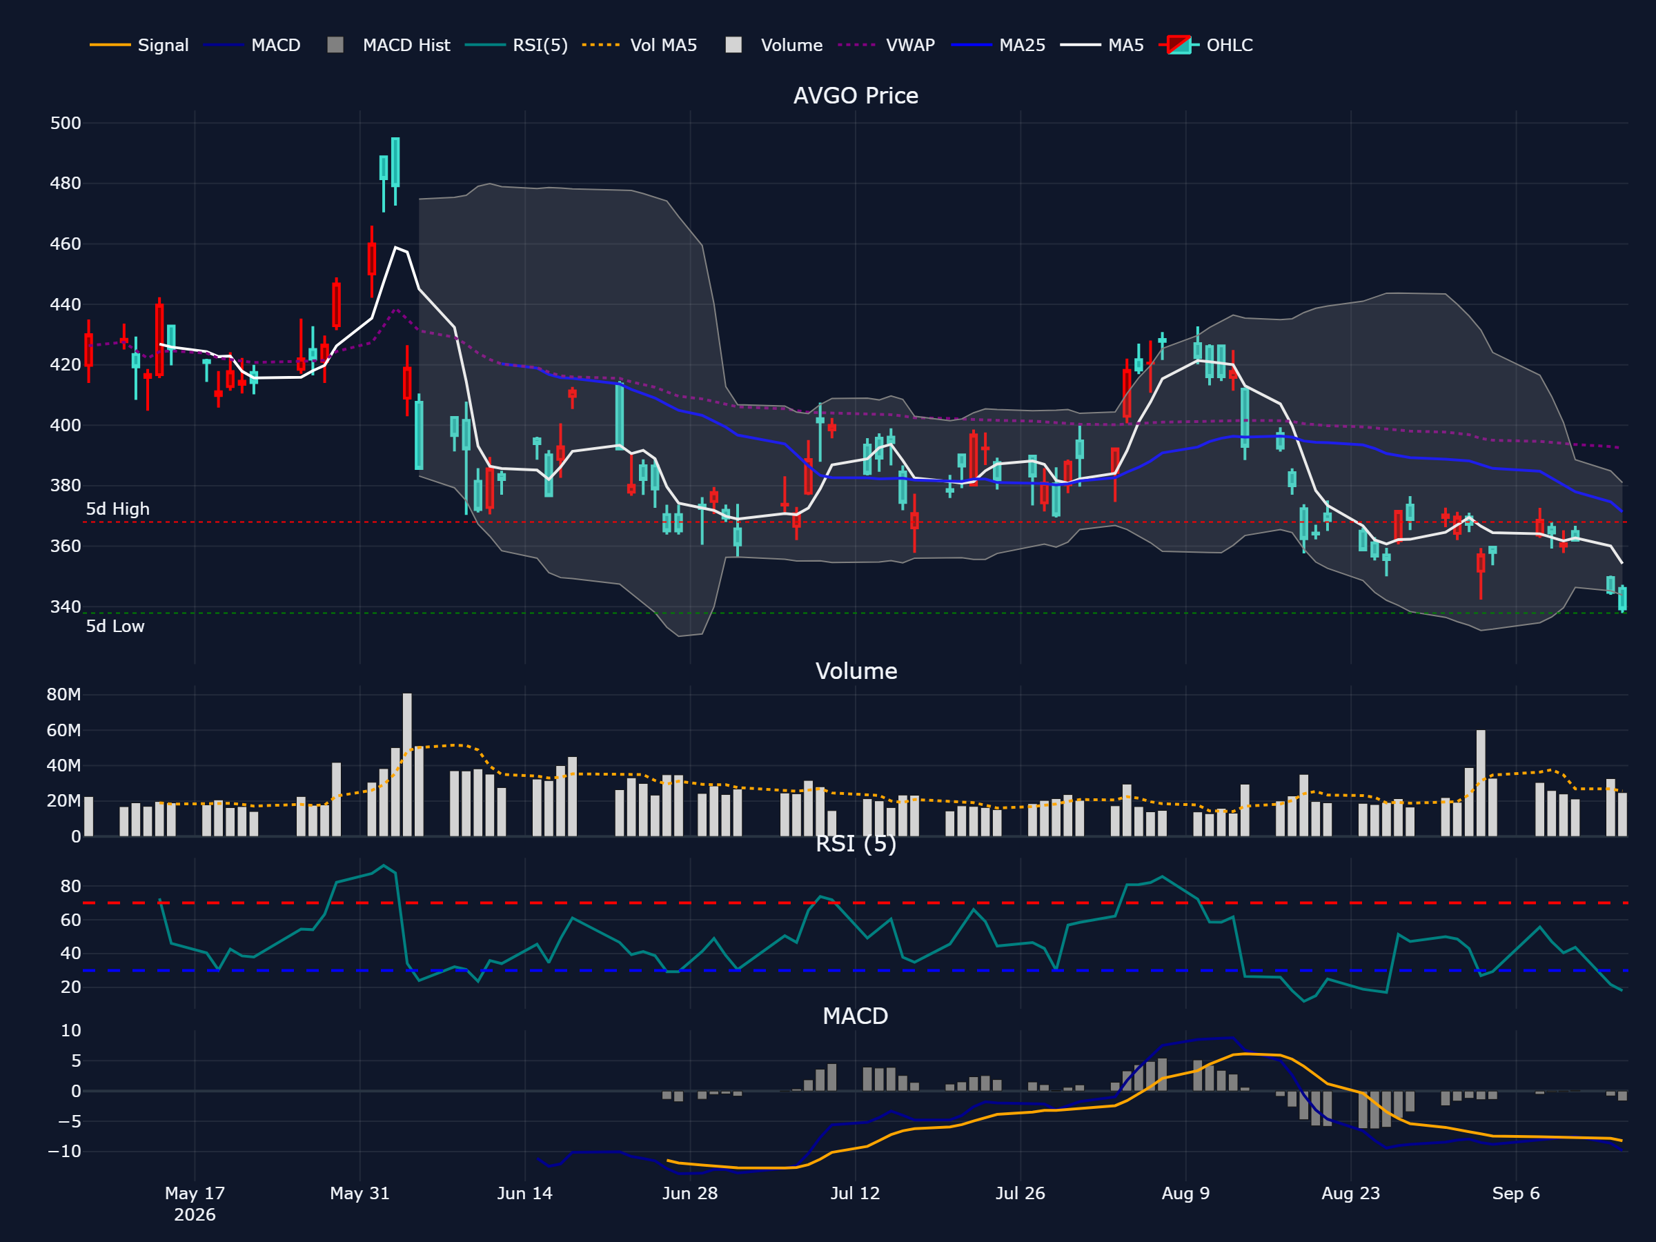The height and width of the screenshot is (1242, 1656).
Task: Click the 340 price axis label
Action: pos(65,607)
